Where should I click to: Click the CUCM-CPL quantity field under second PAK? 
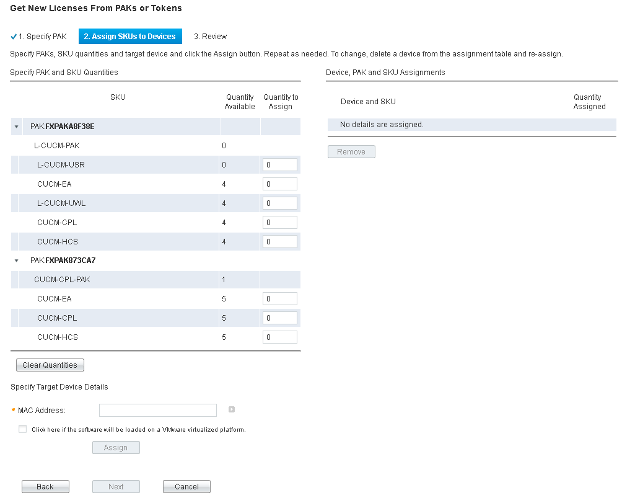(279, 318)
